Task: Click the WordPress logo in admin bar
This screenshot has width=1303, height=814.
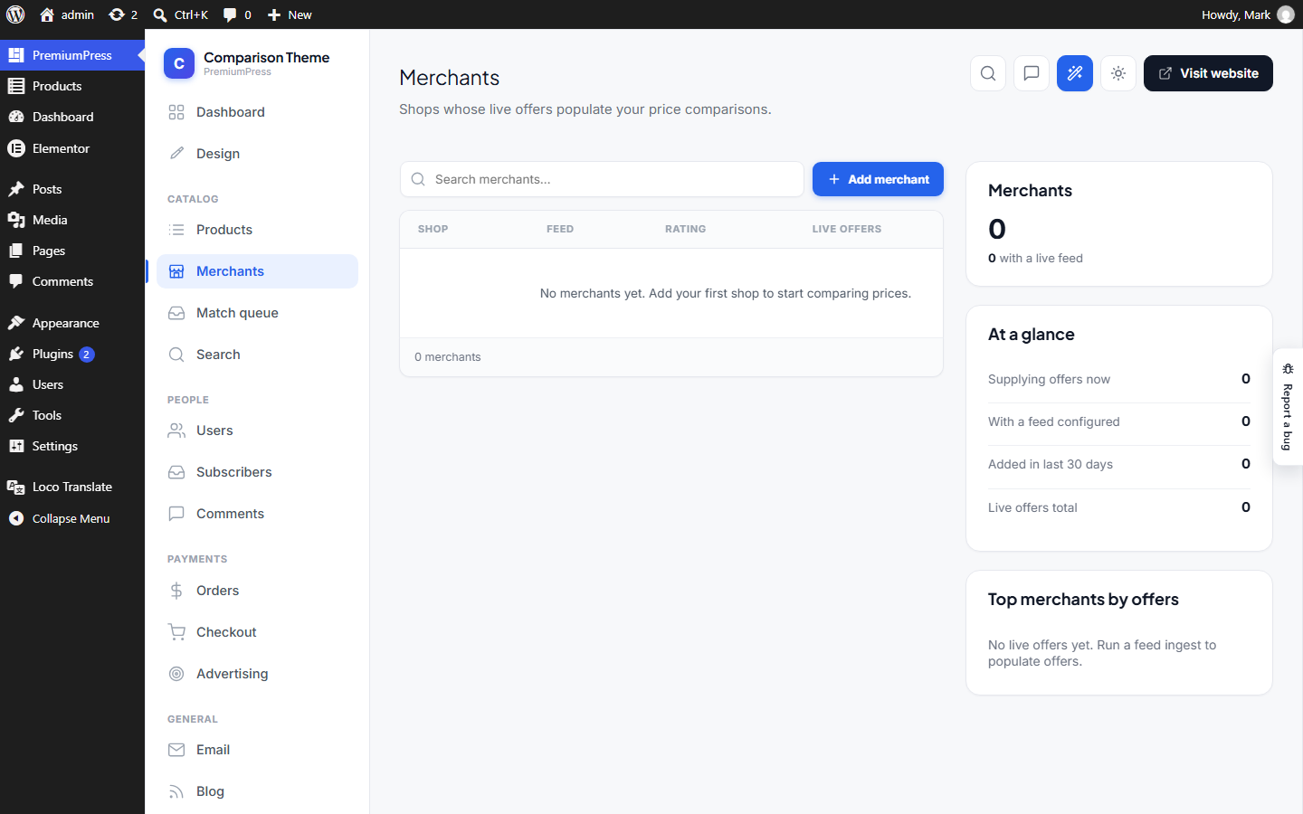Action: [x=15, y=14]
